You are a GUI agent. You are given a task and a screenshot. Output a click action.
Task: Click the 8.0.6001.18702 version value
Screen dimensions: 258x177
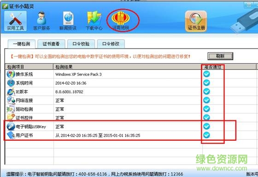pyautogui.click(x=69, y=92)
